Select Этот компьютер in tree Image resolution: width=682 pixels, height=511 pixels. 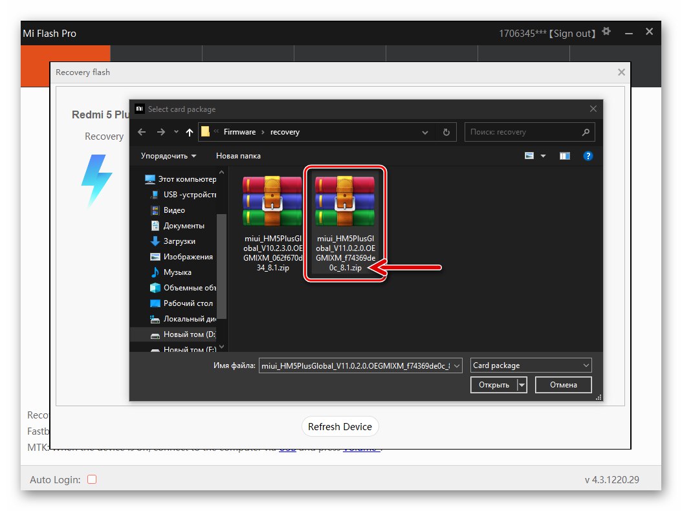pyautogui.click(x=180, y=179)
